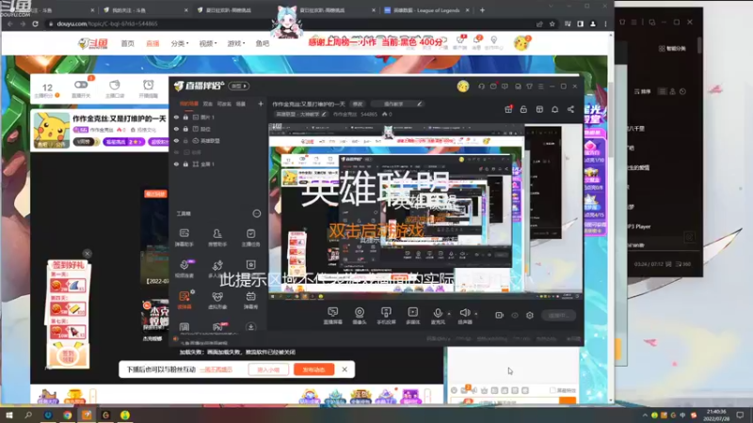Open the microphone device dropdown arrow

449,314
